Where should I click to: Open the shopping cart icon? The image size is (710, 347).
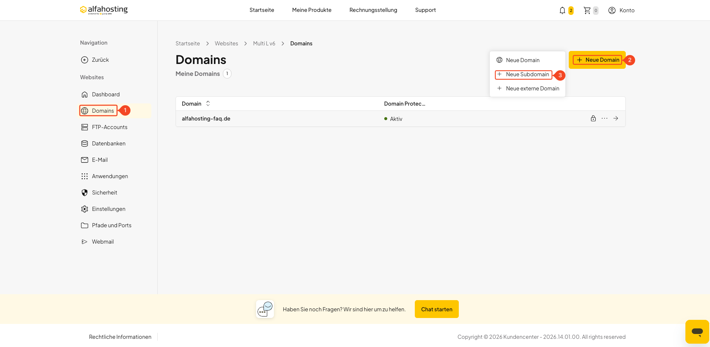587,10
